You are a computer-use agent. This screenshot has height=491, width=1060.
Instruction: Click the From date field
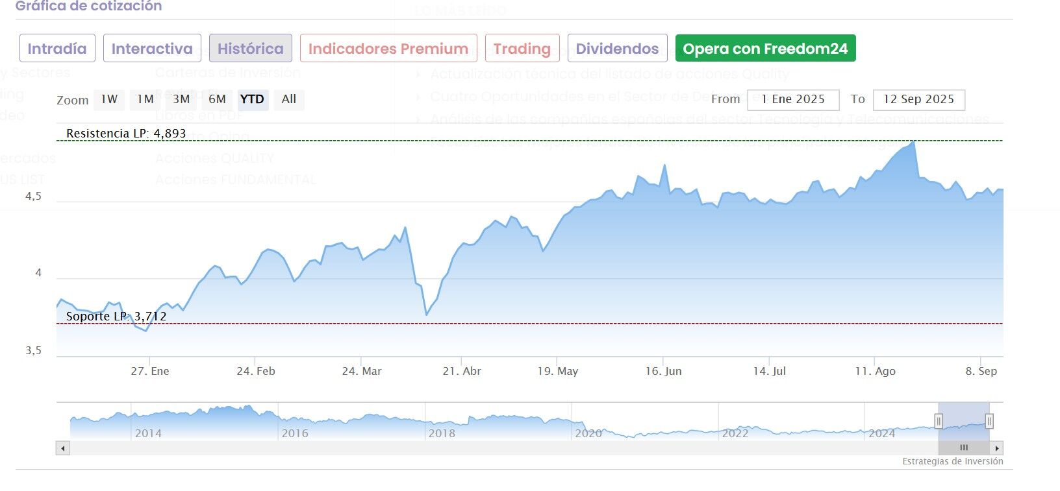click(793, 100)
